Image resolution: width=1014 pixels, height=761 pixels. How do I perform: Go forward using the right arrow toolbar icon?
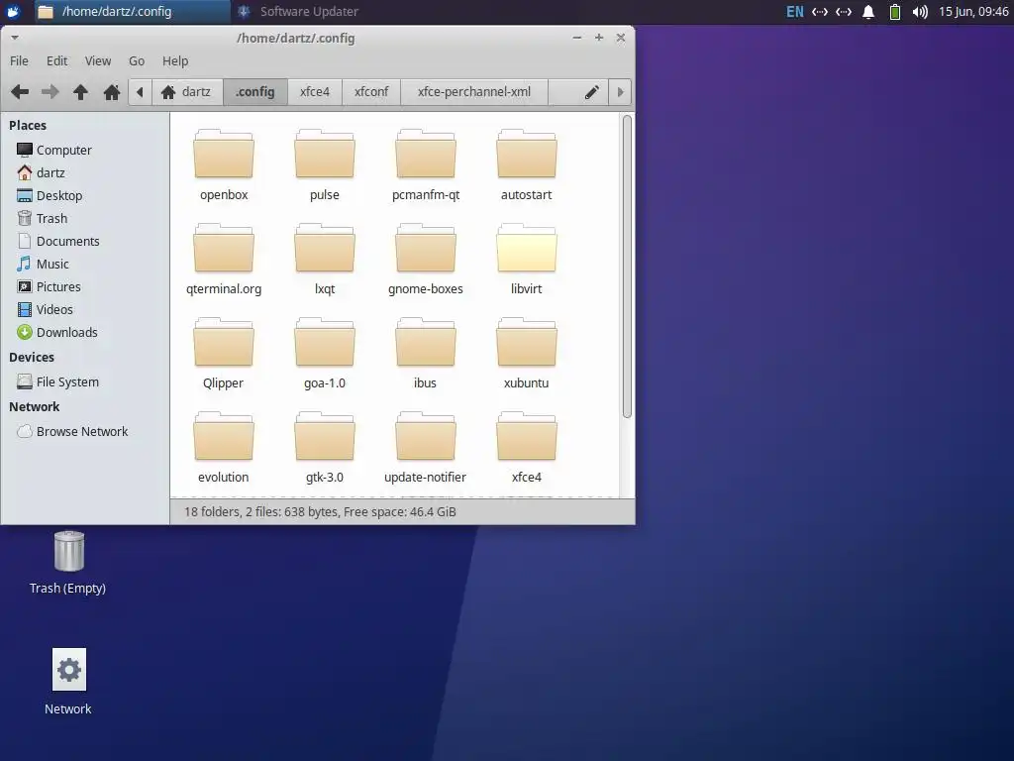[50, 92]
